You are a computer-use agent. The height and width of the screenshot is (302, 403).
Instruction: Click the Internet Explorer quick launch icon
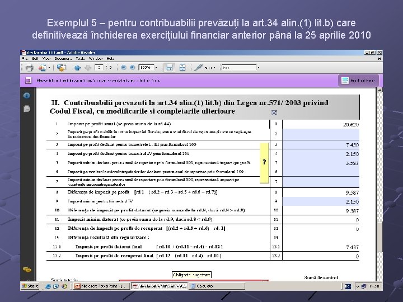pyautogui.click(x=48, y=286)
